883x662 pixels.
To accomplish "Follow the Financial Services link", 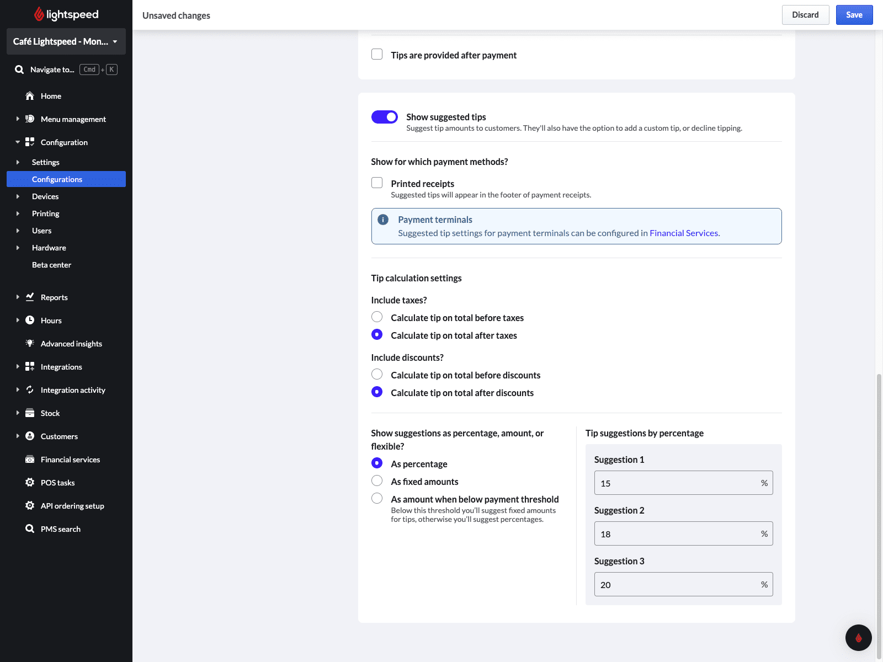I will click(x=684, y=233).
